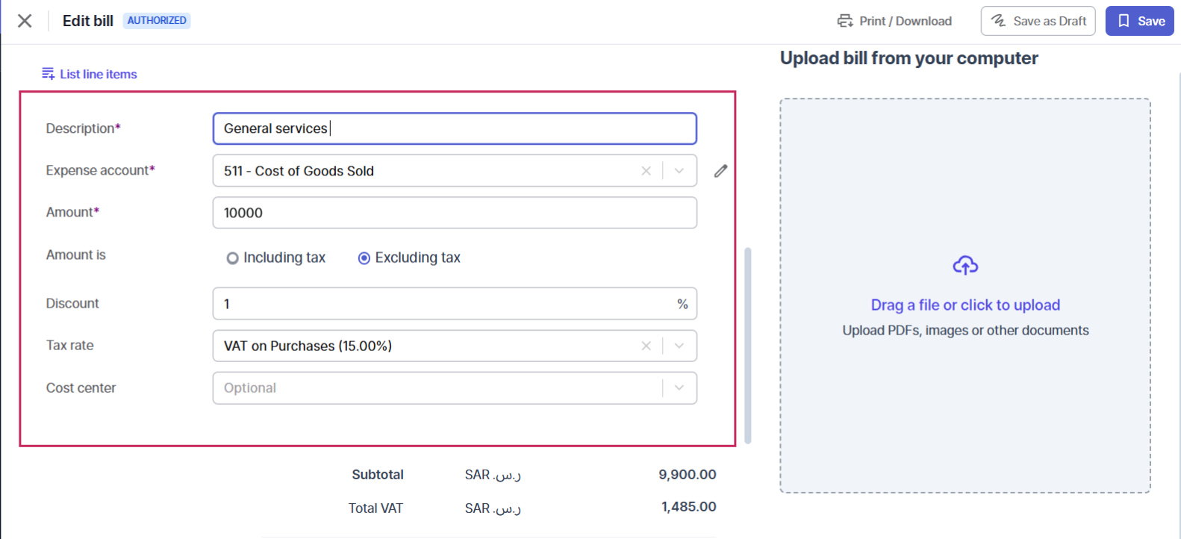The height and width of the screenshot is (539, 1181).
Task: Click Drag a file or click to upload
Action: [x=965, y=305]
